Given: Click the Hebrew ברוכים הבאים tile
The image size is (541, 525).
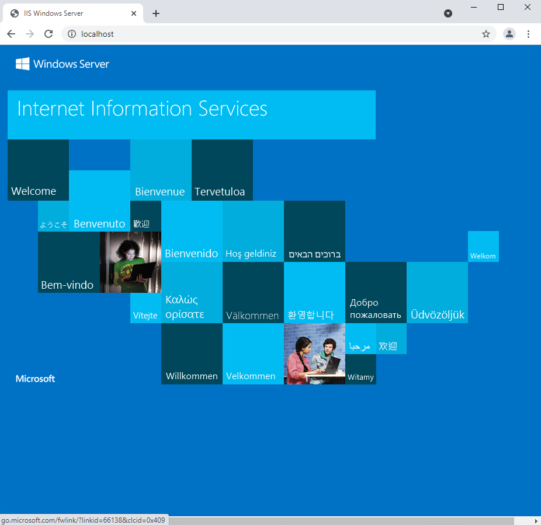Looking at the screenshot, I should pos(314,231).
